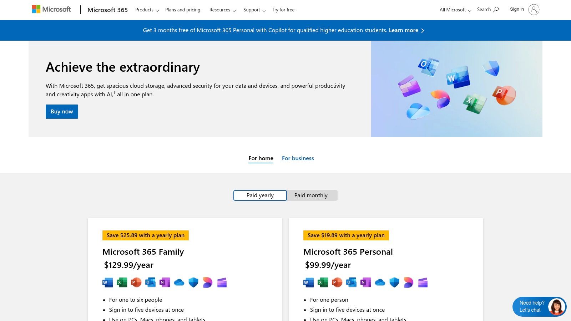
Task: Expand the All Microsoft menu
Action: (455, 10)
